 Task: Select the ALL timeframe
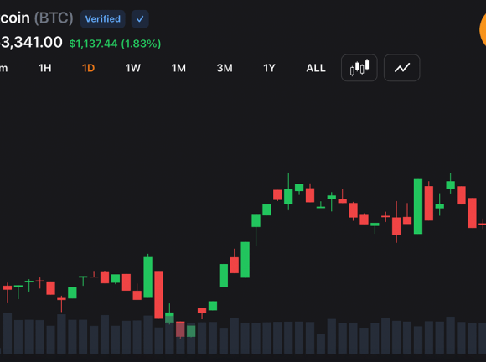click(x=316, y=68)
